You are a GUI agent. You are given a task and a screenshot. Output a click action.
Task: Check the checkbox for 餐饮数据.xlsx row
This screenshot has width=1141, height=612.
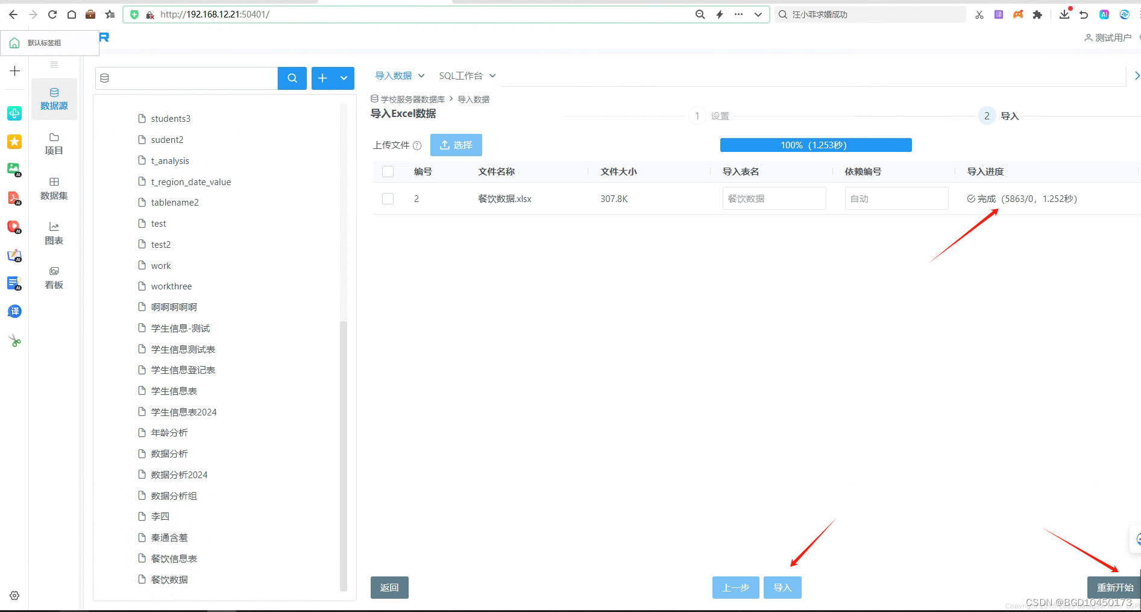(x=388, y=198)
